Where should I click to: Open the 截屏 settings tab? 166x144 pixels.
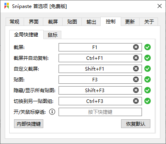click(x=53, y=22)
